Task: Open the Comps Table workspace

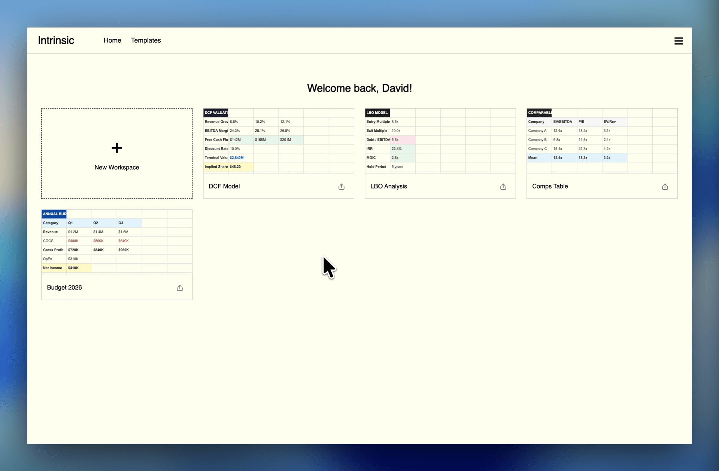Action: point(550,186)
